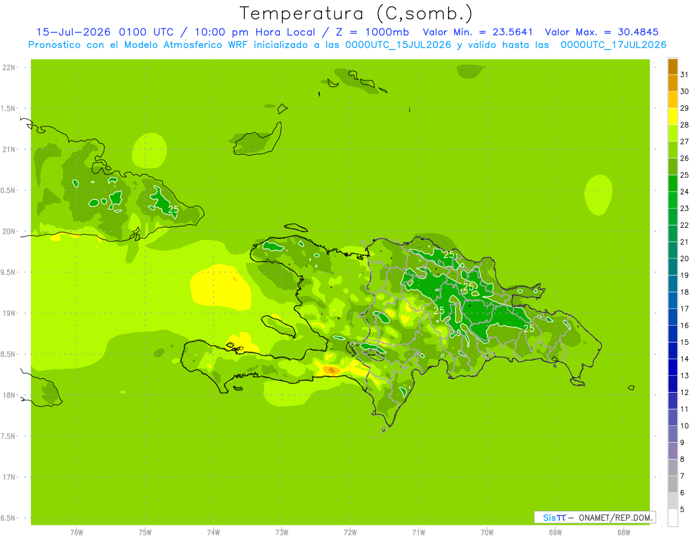This screenshot has height=540, width=700.
Task: Click the '20N' latitude label
Action: pyautogui.click(x=8, y=231)
